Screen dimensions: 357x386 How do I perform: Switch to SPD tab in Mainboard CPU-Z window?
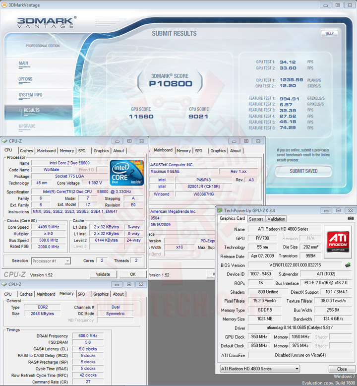[199, 151]
